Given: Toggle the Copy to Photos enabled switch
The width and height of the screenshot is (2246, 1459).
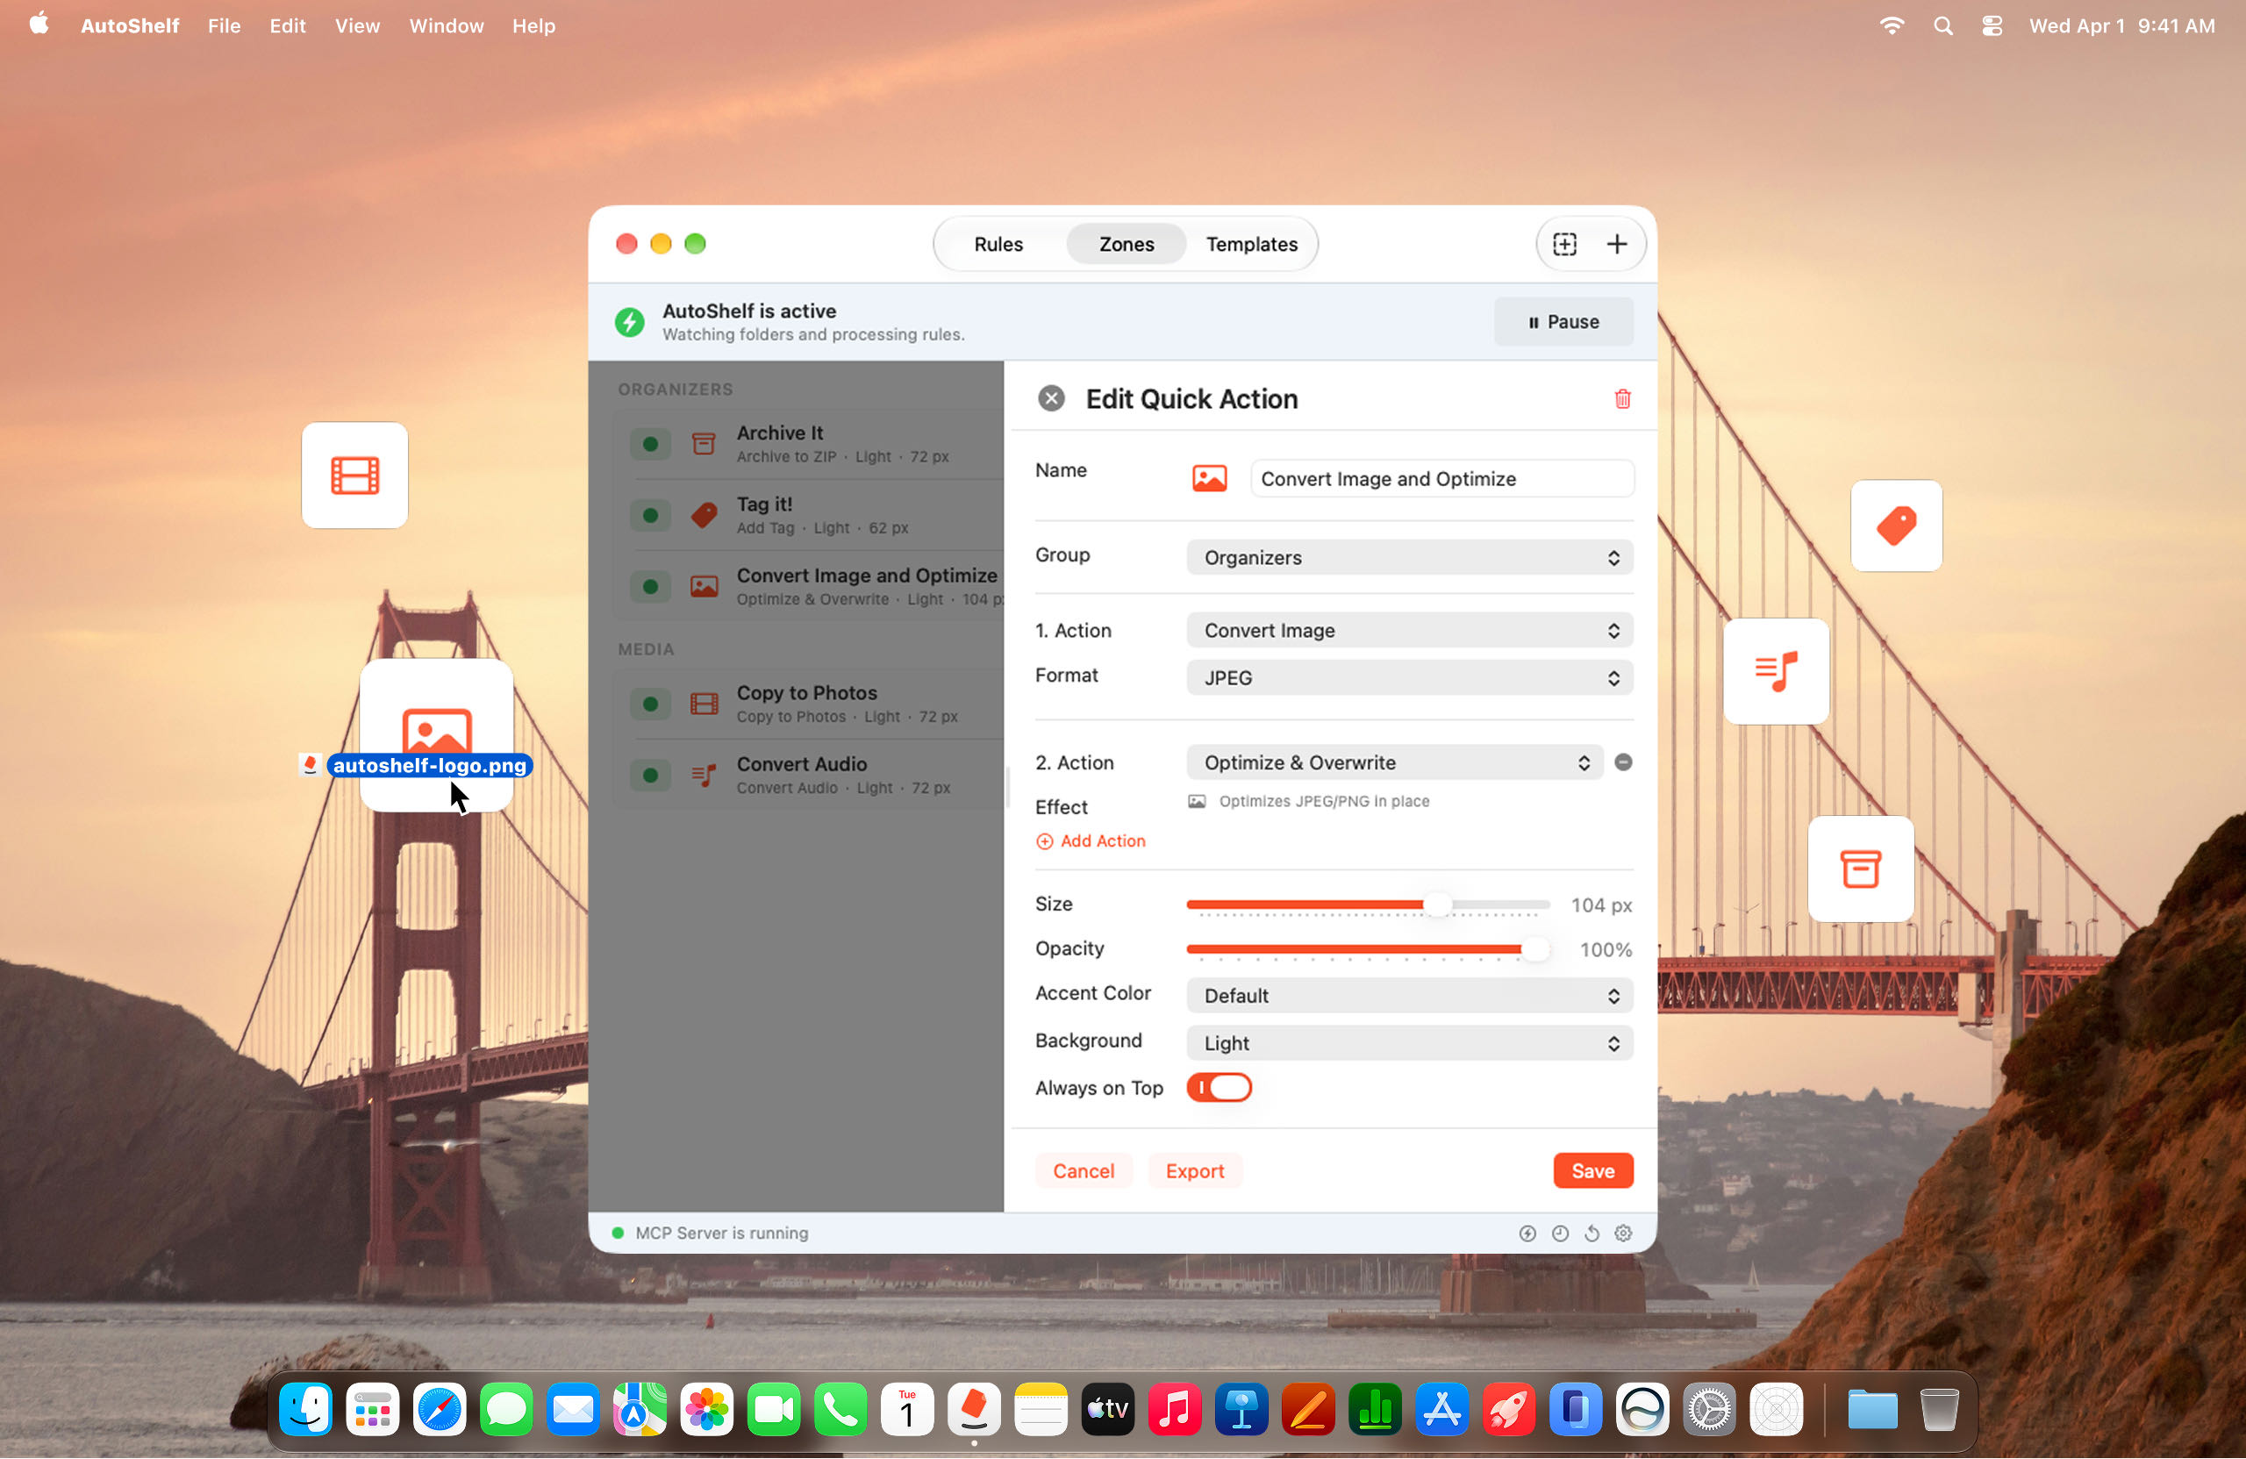Looking at the screenshot, I should click(650, 704).
